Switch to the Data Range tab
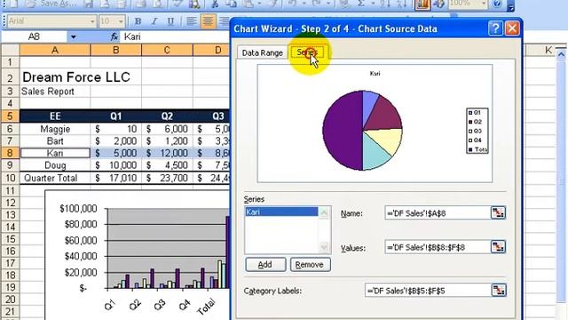Screen dimensions: 568x320 pos(263,53)
